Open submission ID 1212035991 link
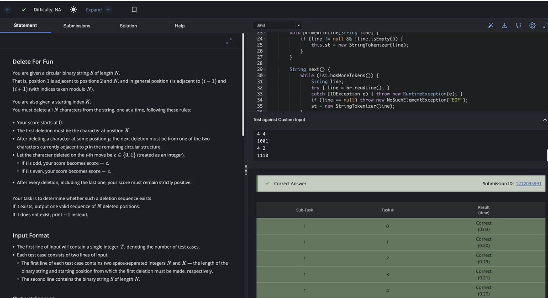The image size is (548, 298). 528,183
